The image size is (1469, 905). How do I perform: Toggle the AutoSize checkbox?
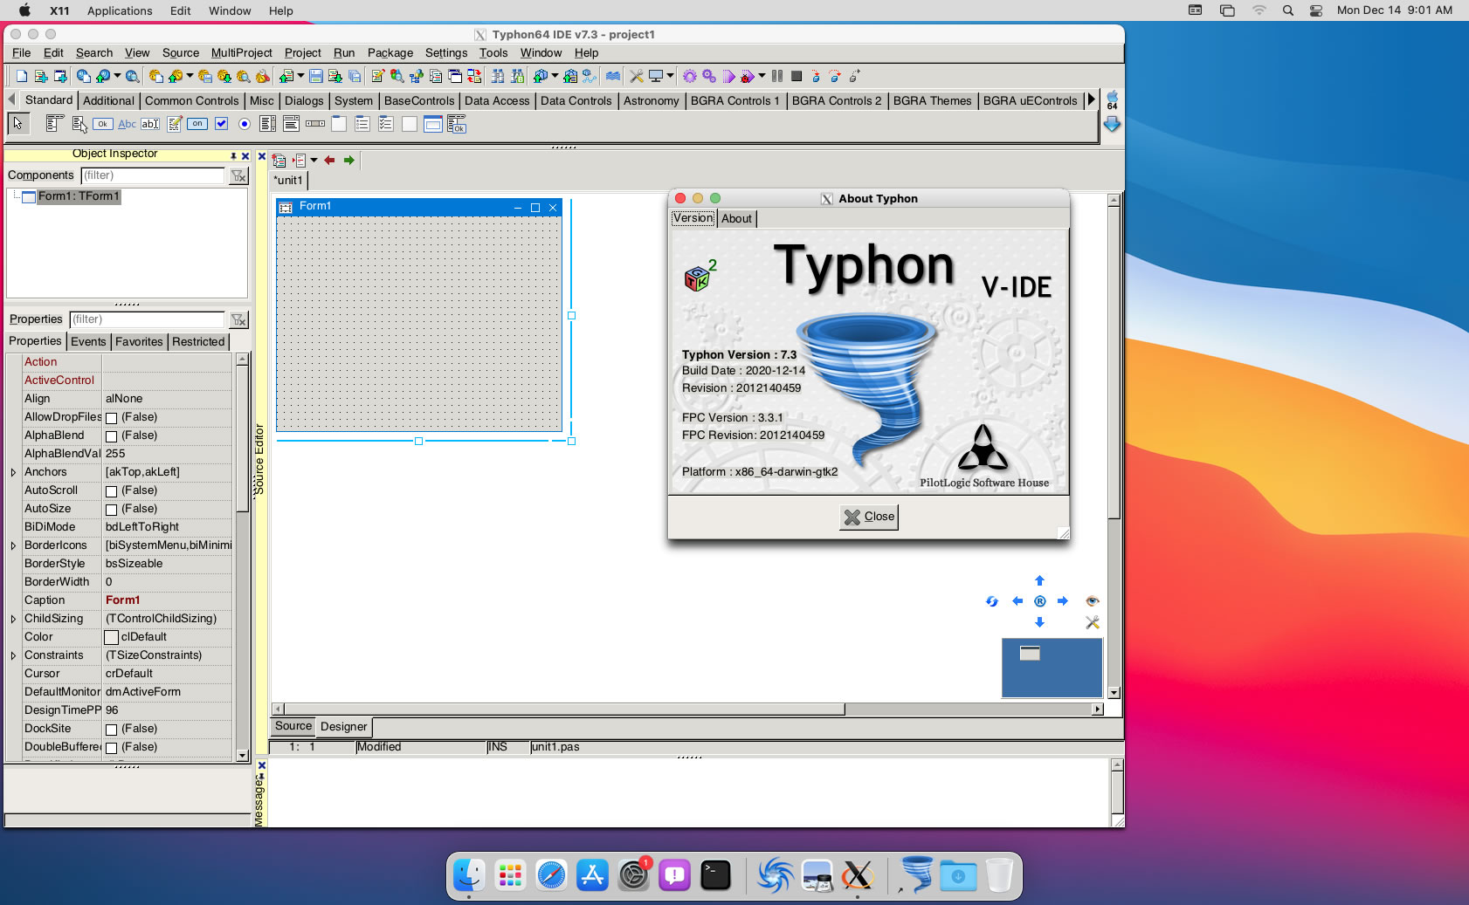click(x=111, y=510)
